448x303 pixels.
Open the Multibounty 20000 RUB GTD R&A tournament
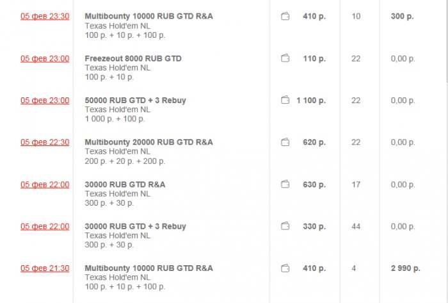[x=148, y=142]
